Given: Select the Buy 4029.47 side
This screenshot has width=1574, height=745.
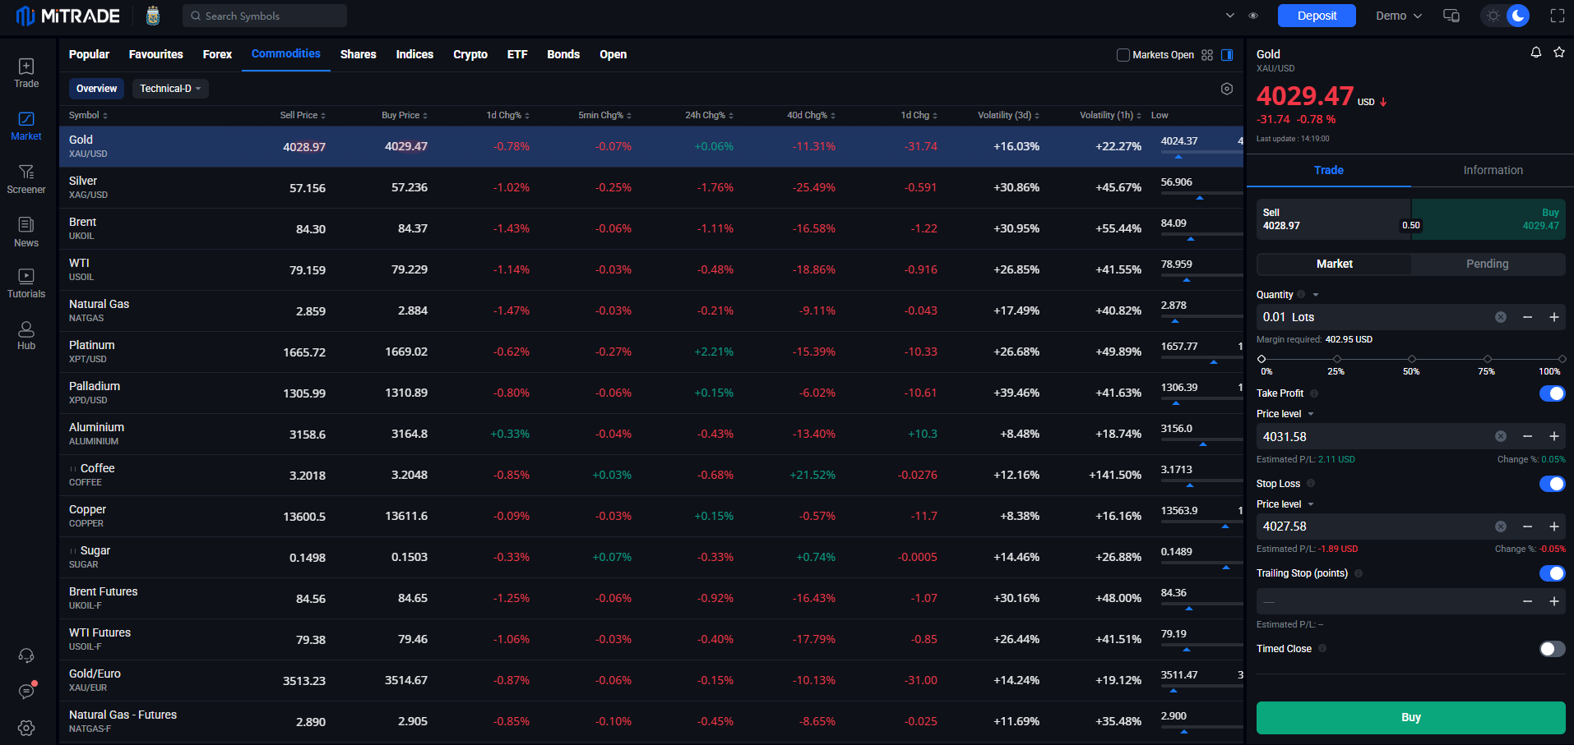Looking at the screenshot, I should pyautogui.click(x=1488, y=219).
